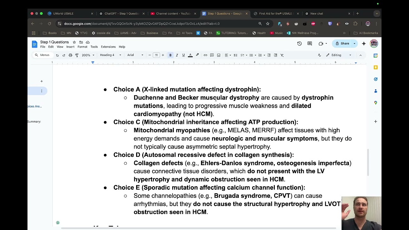Viewport: 409px width, 230px height.
Task: Insert a link with link icon
Action: coord(205,55)
